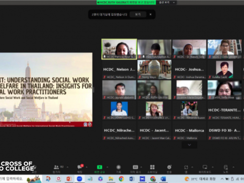Open Google Chrome from the taskbar
The width and height of the screenshot is (244, 183).
(121, 179)
